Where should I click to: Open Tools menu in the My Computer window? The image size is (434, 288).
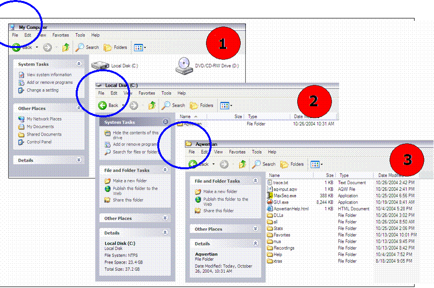tap(80, 35)
